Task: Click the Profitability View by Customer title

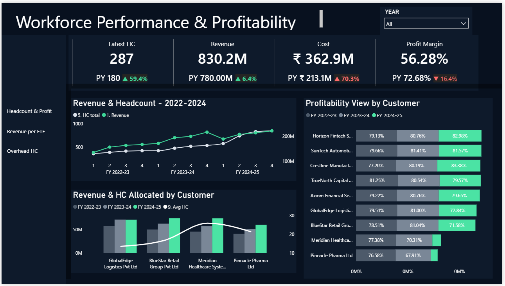Action: pyautogui.click(x=363, y=103)
